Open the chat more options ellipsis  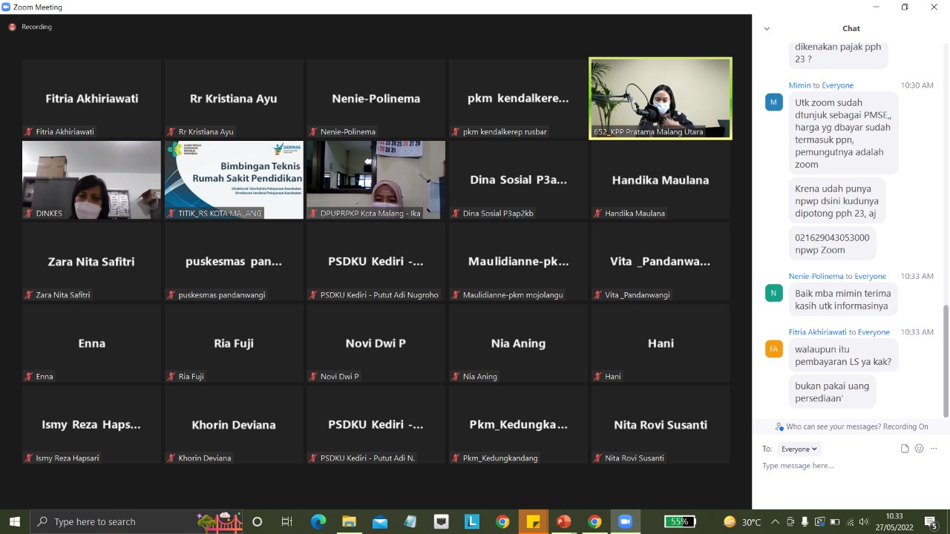point(934,449)
